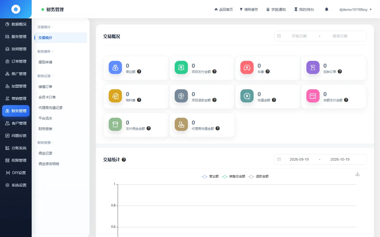Show help tooltip for 代理商充值金额
380x237 pixels.
coord(218,128)
